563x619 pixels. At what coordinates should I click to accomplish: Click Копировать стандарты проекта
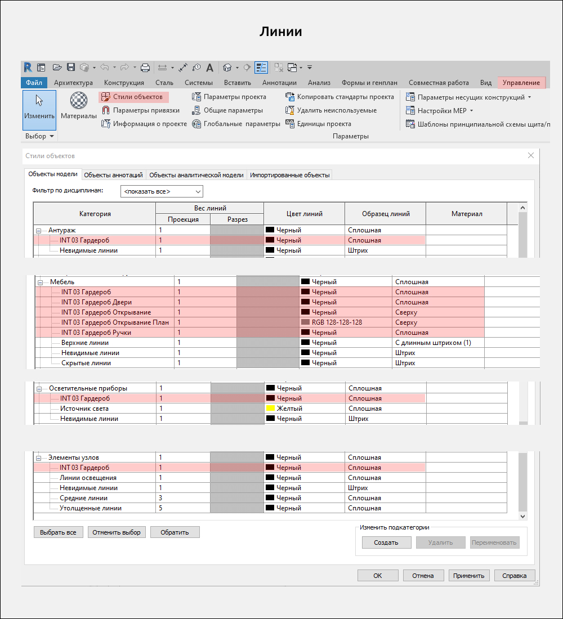(340, 97)
